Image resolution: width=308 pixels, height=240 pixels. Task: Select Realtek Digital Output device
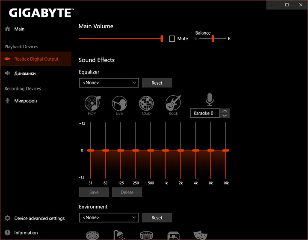click(x=36, y=59)
